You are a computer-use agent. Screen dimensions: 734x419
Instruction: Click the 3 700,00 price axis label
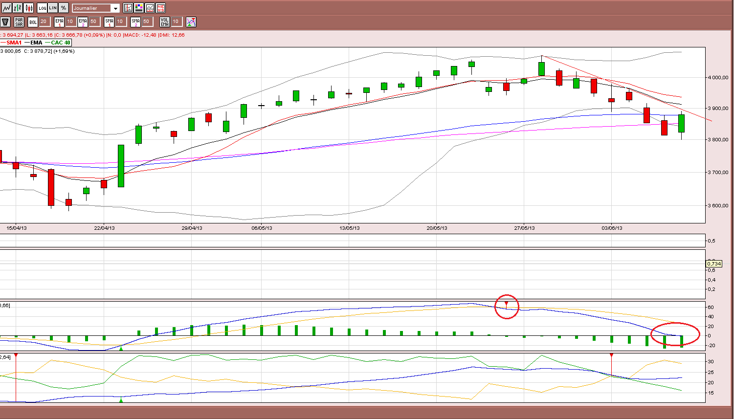(719, 173)
